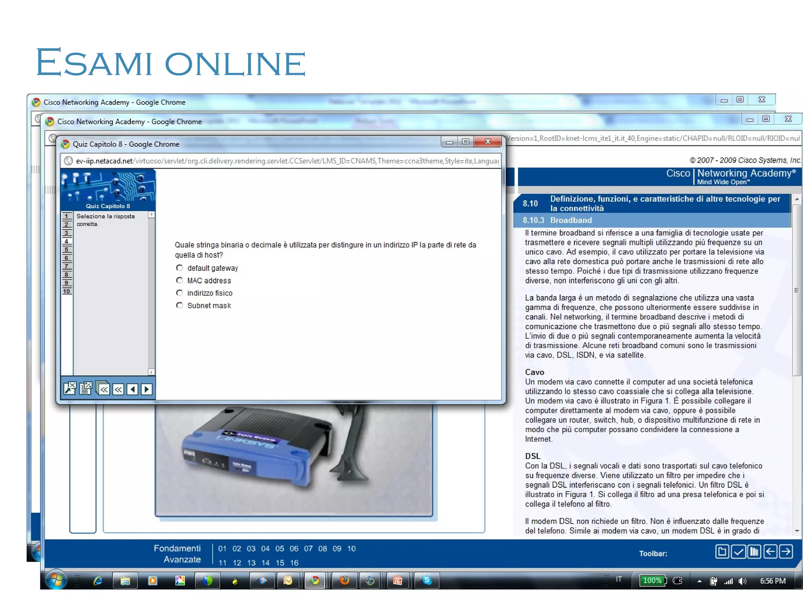This screenshot has height=602, width=803.
Task: Click the books/glossary icon in the course Toolbar
Action: pyautogui.click(x=754, y=552)
